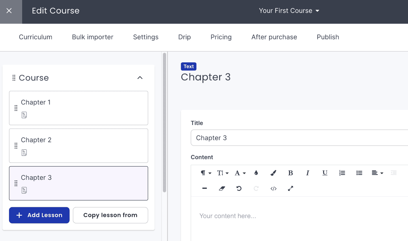
Task: Expand editor to fullscreen
Action: [x=291, y=189]
